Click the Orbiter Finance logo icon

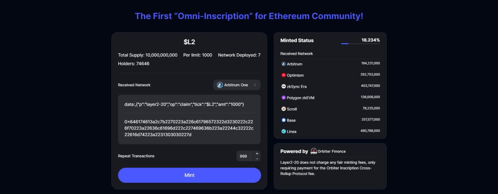click(x=314, y=151)
